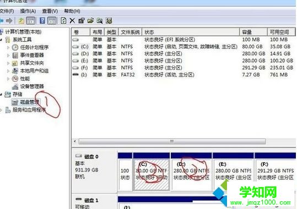Select the (E:) 280.00 GB partition block
The height and width of the screenshot is (209, 297).
[234, 172]
